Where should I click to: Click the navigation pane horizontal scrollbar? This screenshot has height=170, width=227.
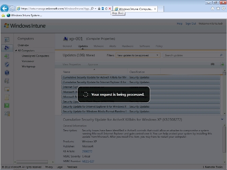click(x=32, y=162)
